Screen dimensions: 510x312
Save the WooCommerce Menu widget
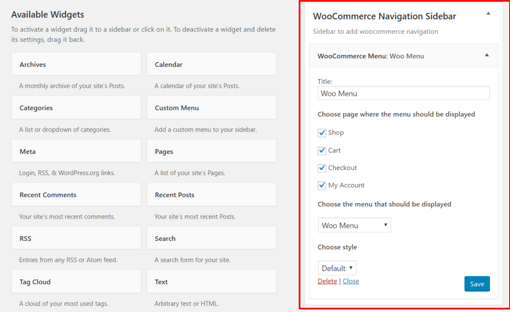point(477,284)
